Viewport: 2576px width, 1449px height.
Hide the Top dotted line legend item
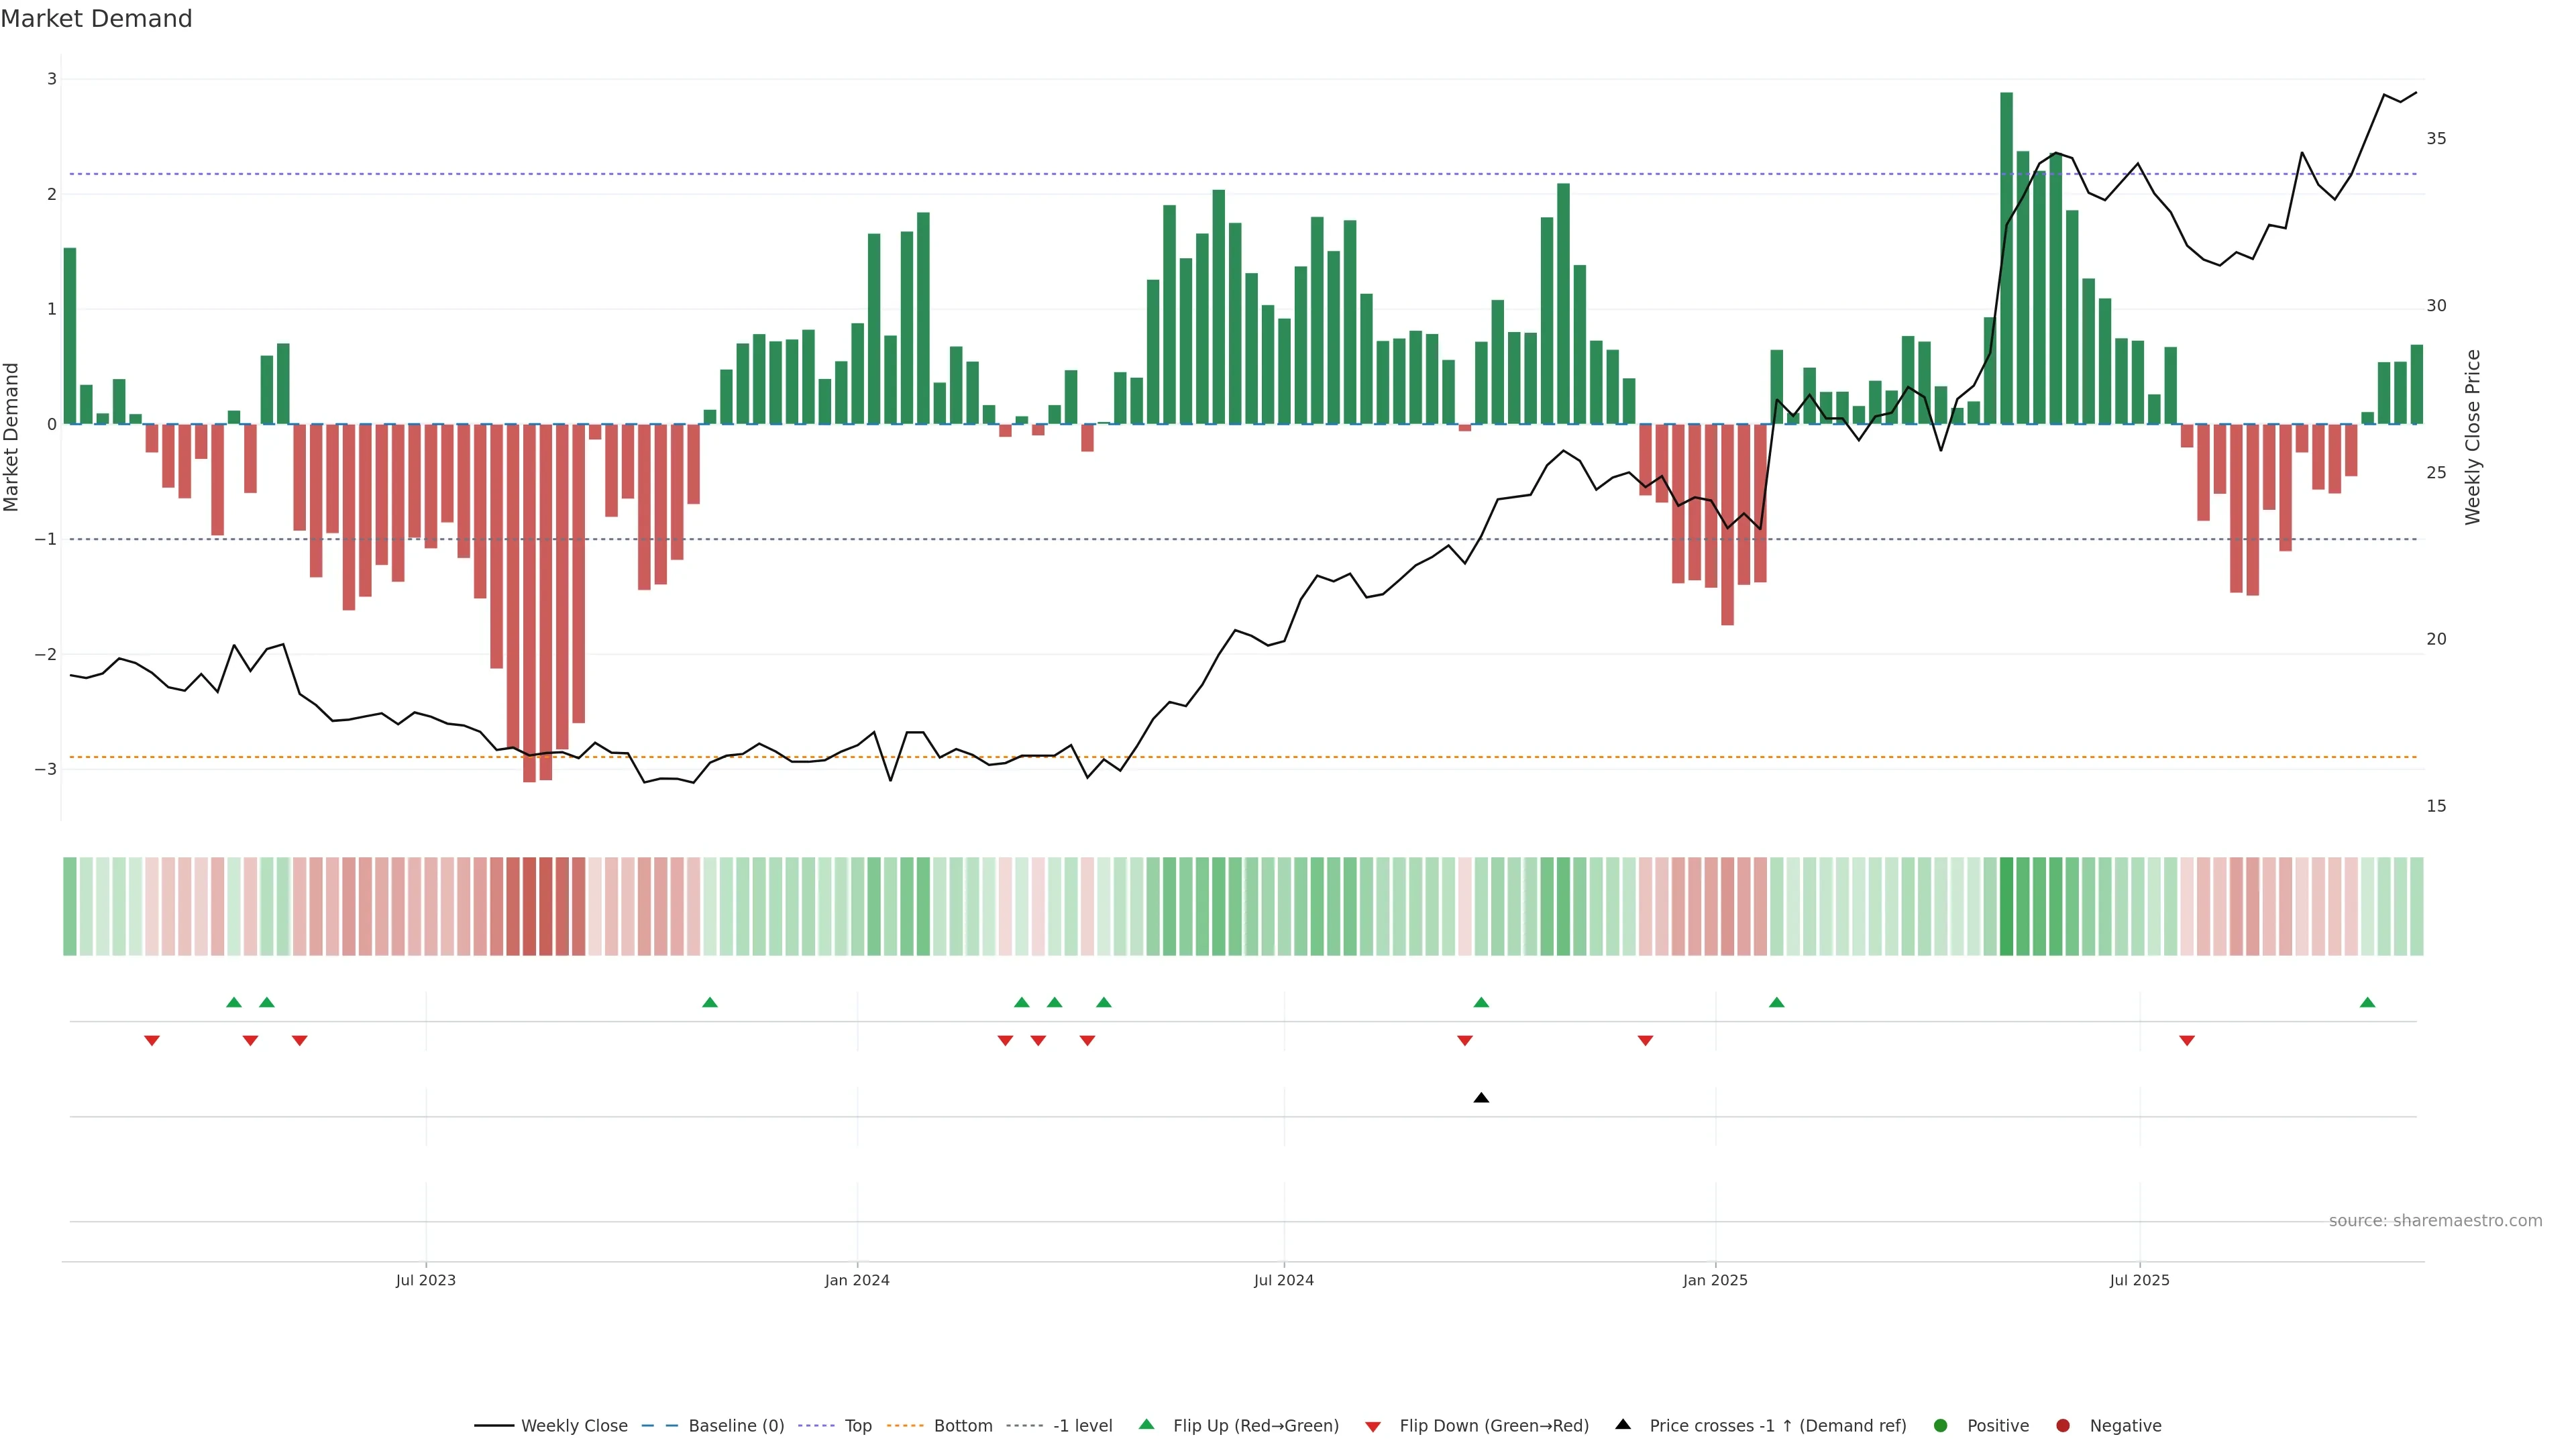pyautogui.click(x=857, y=1426)
